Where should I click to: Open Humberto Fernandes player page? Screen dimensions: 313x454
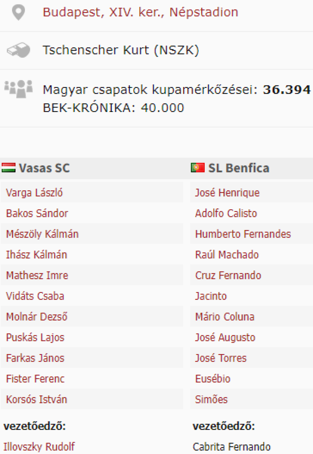pos(243,234)
